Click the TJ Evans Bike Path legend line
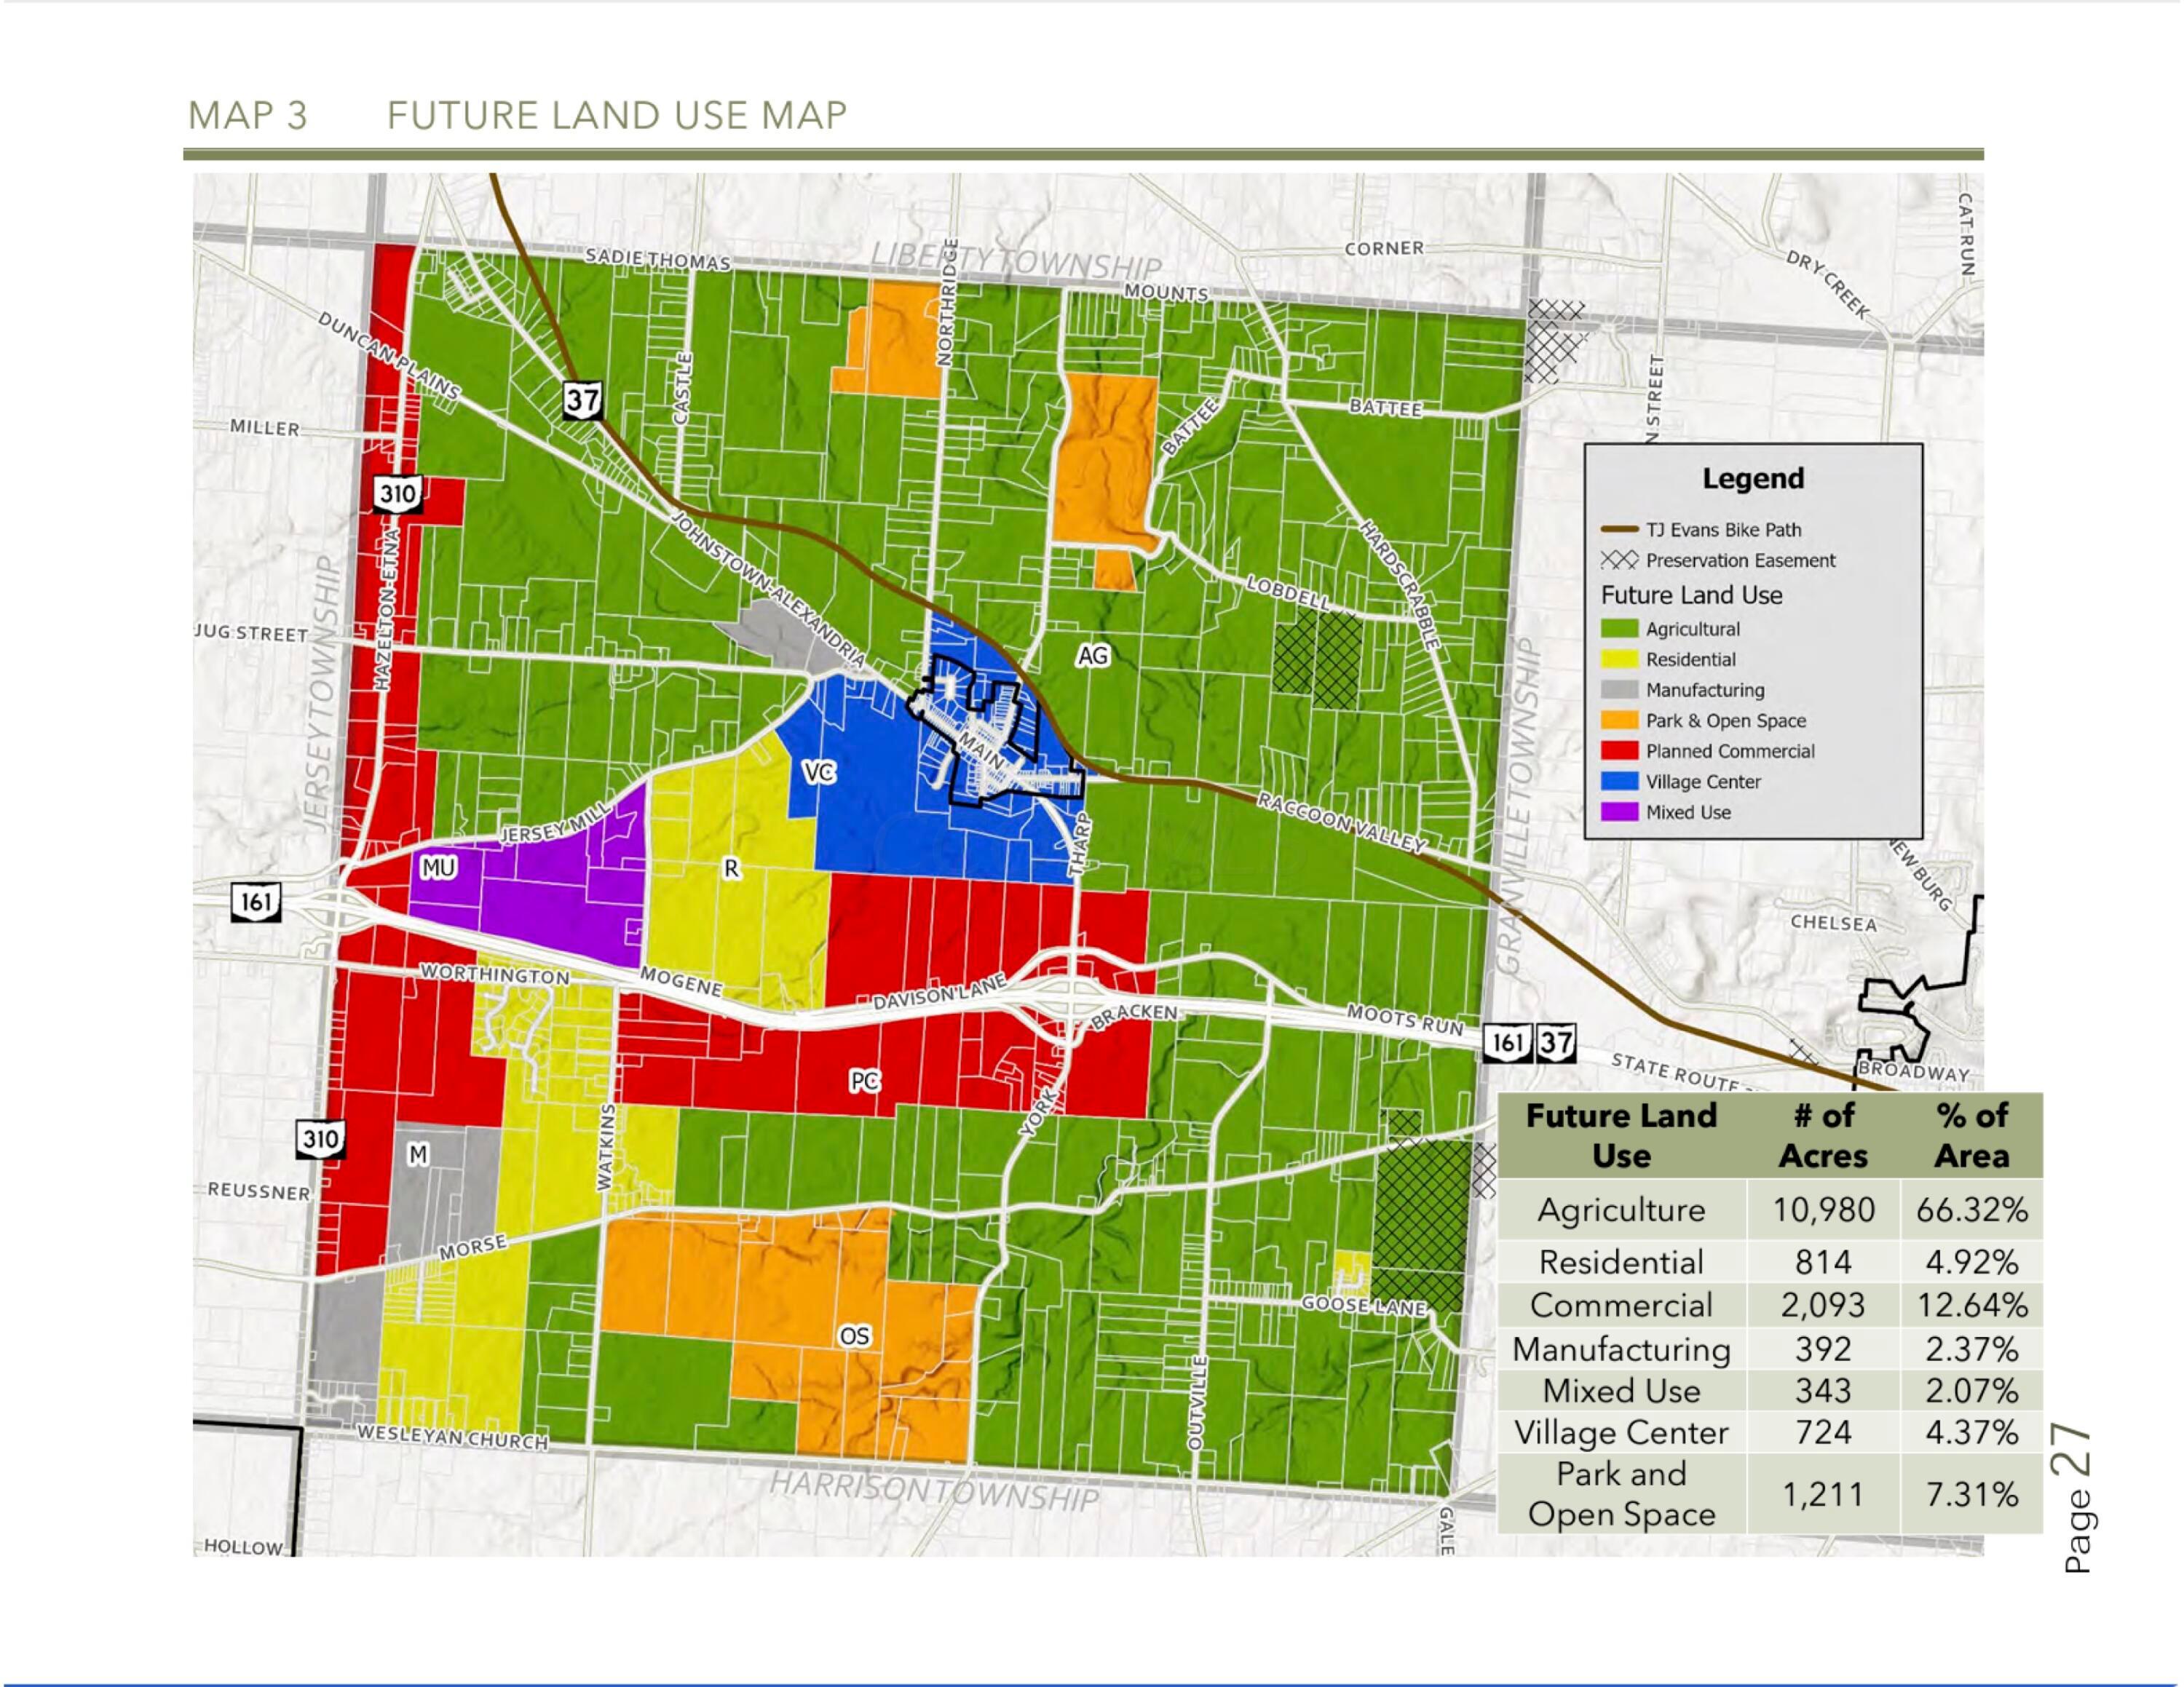2184x1687 pixels. pos(1619,530)
